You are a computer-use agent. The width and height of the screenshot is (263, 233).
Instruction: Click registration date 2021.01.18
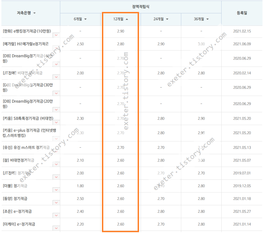(242, 199)
